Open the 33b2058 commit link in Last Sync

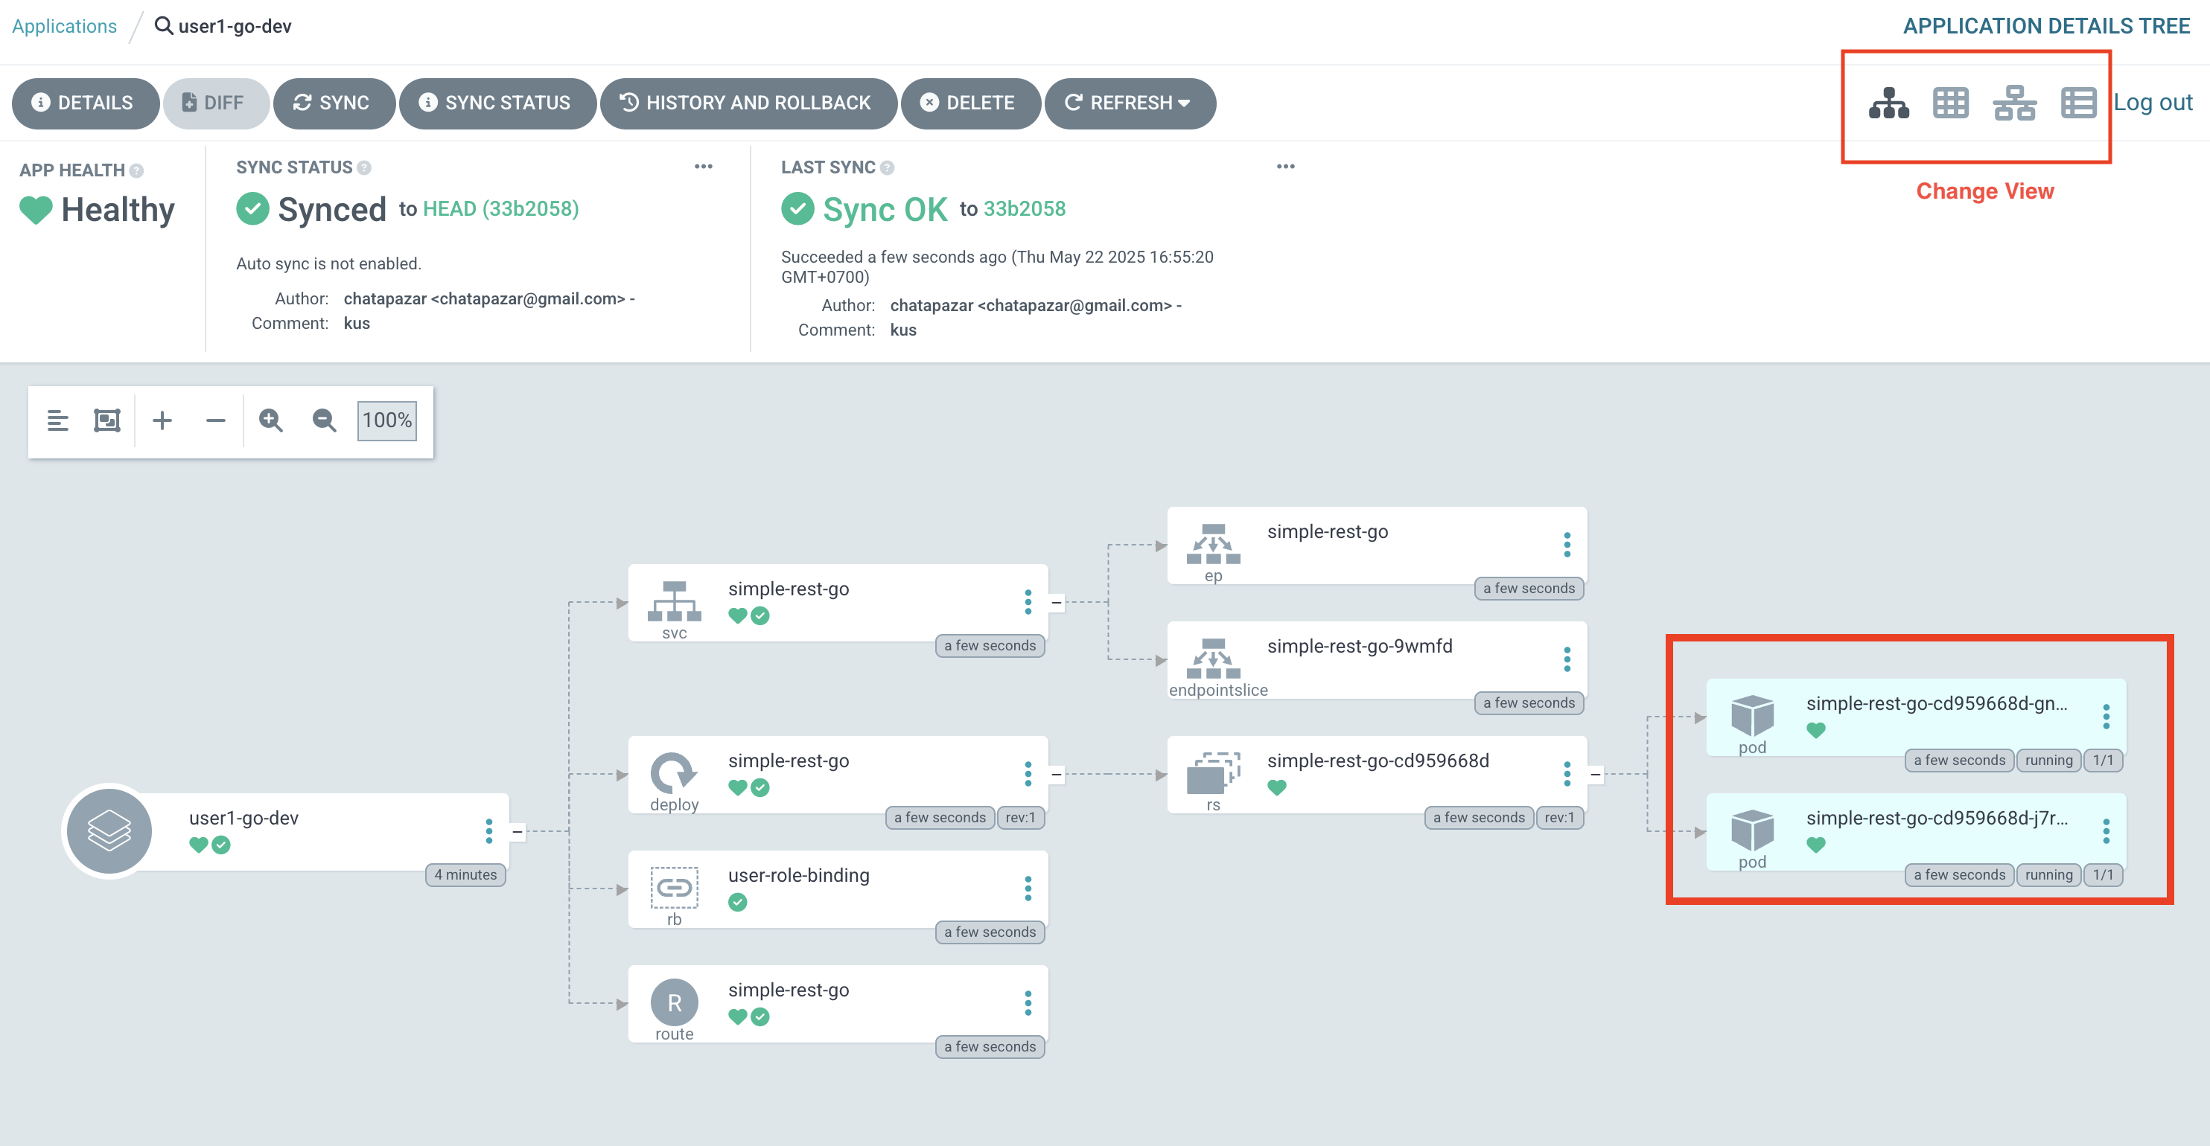pos(1025,208)
